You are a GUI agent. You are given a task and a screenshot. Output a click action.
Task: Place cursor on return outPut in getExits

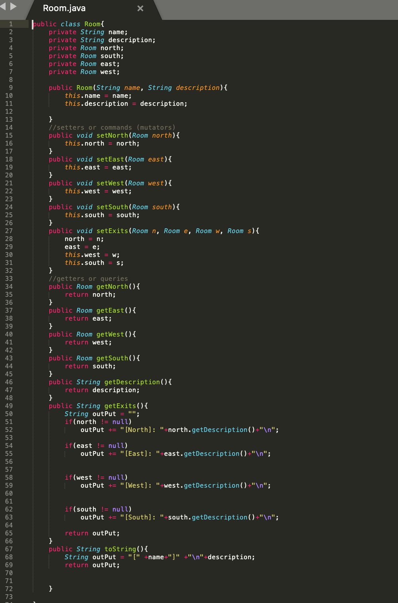(92, 533)
